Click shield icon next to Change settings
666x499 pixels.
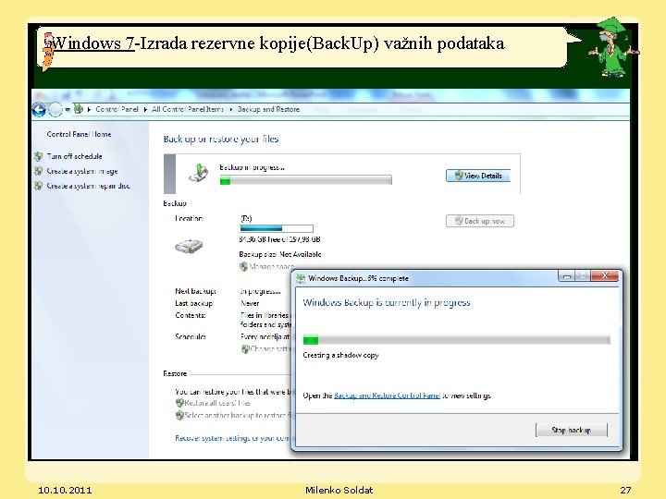point(245,348)
